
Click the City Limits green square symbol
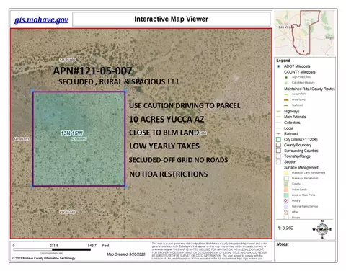click(x=278, y=139)
